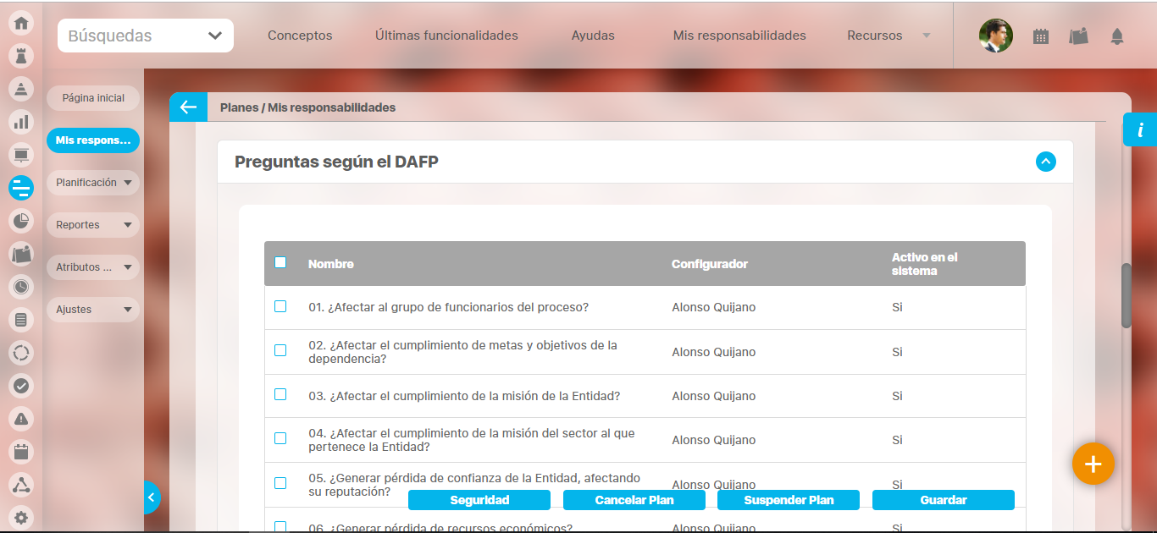Screen dimensions: 1157x533
Task: Collapse the Preguntas según el DAFP section
Action: (1045, 162)
